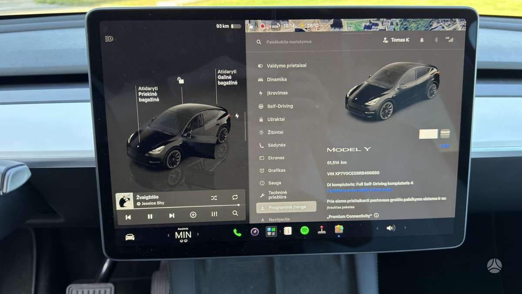Tap the red dashcam recording indicator
This screenshot has height=294, width=522.
pyautogui.click(x=262, y=26)
